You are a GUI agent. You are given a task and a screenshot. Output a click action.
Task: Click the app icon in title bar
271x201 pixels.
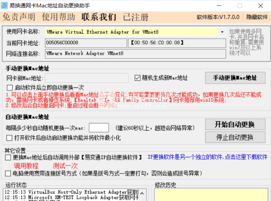pos(4,5)
